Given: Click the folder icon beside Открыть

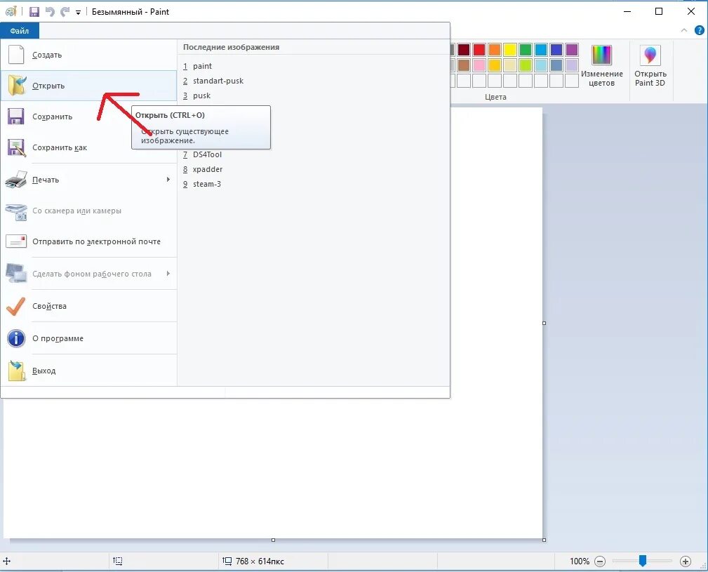Looking at the screenshot, I should point(17,86).
